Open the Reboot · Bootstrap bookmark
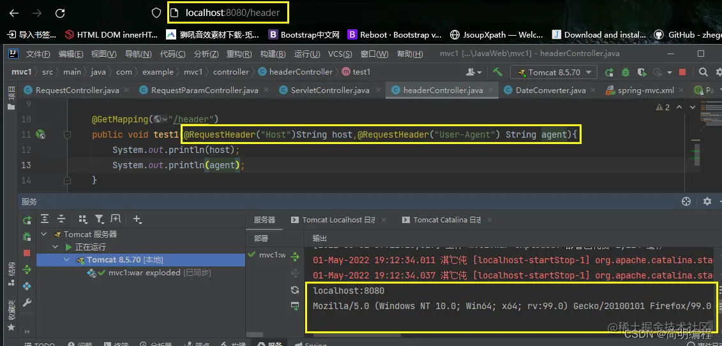The image size is (722, 346). (x=395, y=34)
